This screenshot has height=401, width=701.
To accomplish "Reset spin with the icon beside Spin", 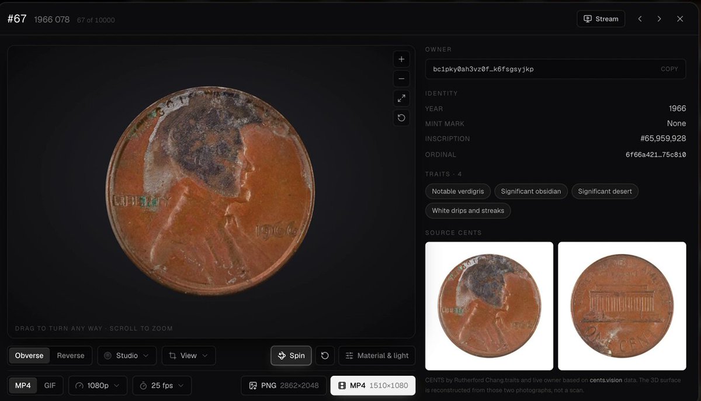I will (325, 355).
